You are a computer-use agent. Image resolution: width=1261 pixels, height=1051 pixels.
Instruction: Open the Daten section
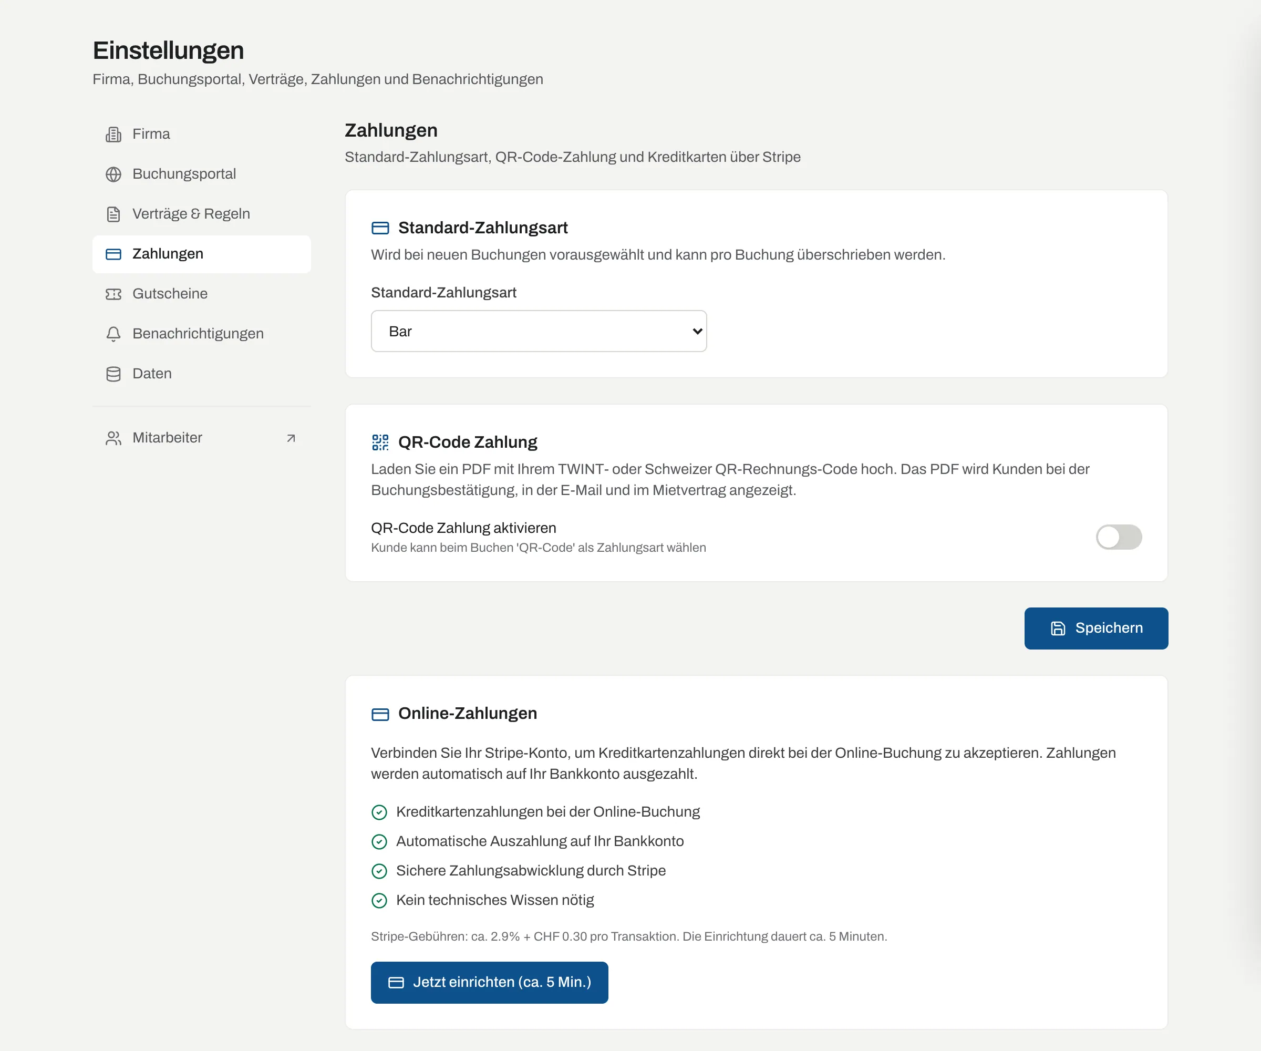click(202, 374)
